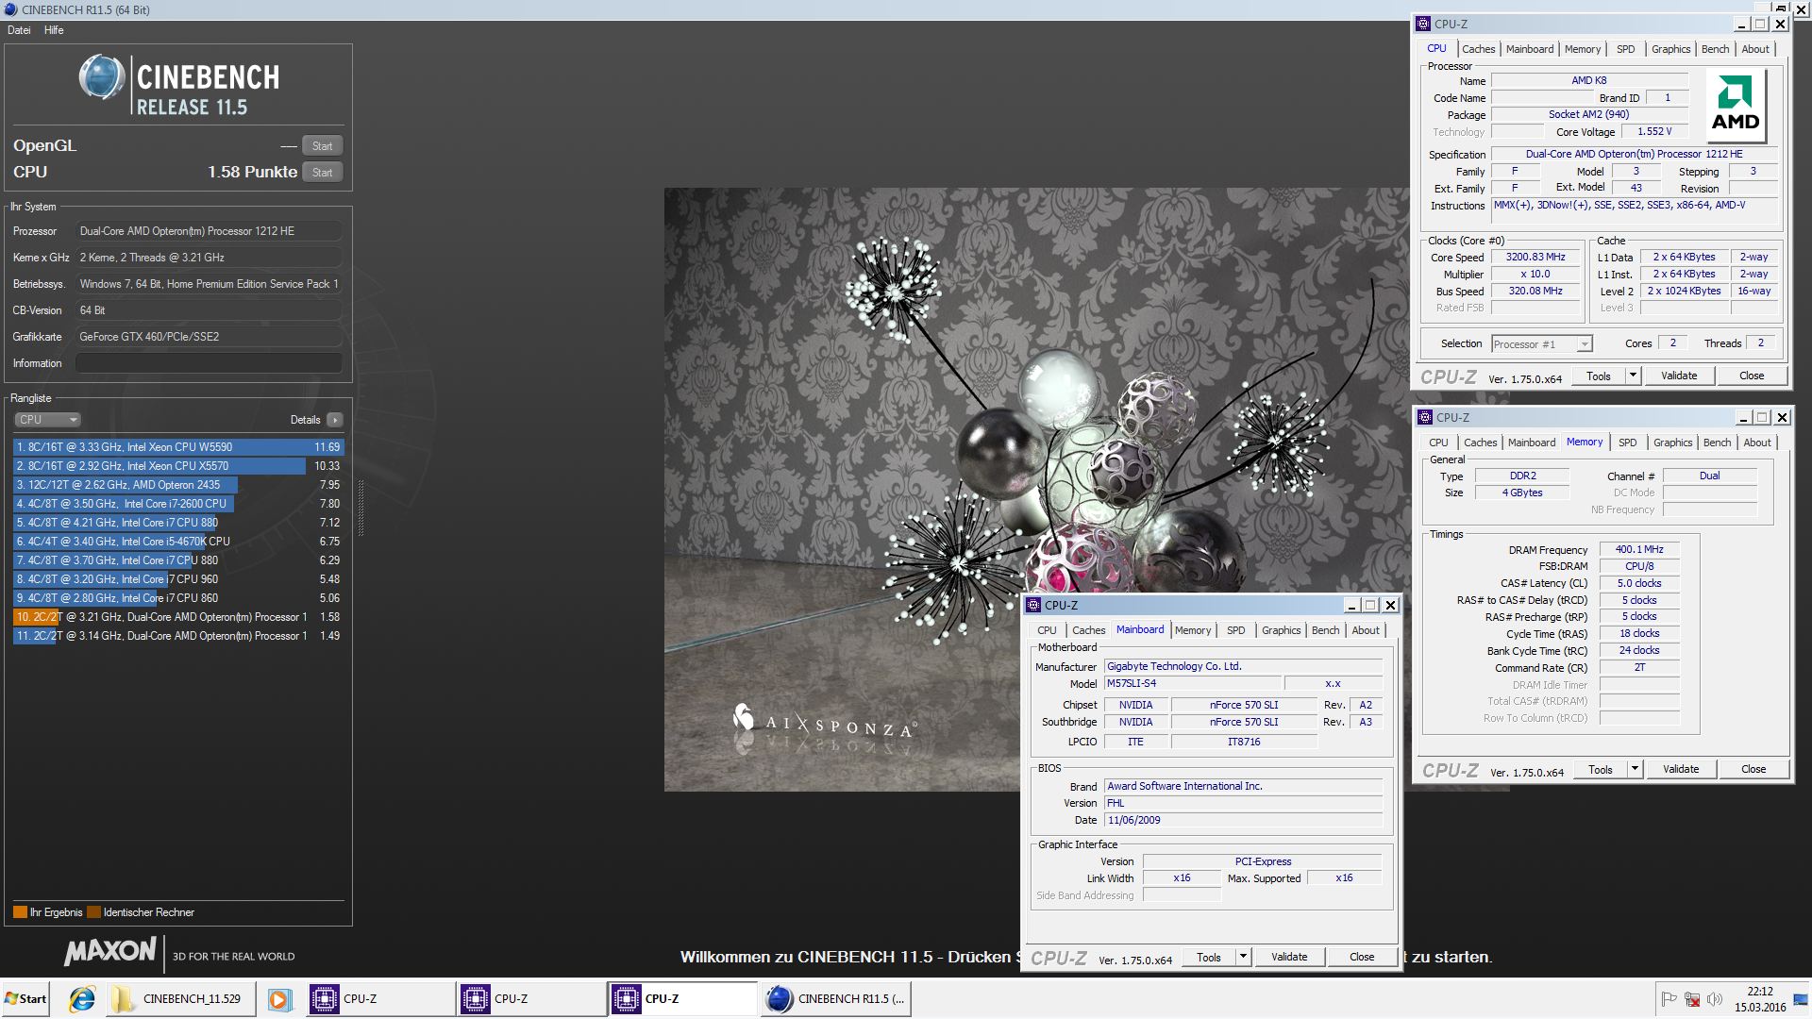Click CPU-Z title icon in Memory window
This screenshot has height=1019, width=1812.
click(x=1425, y=417)
